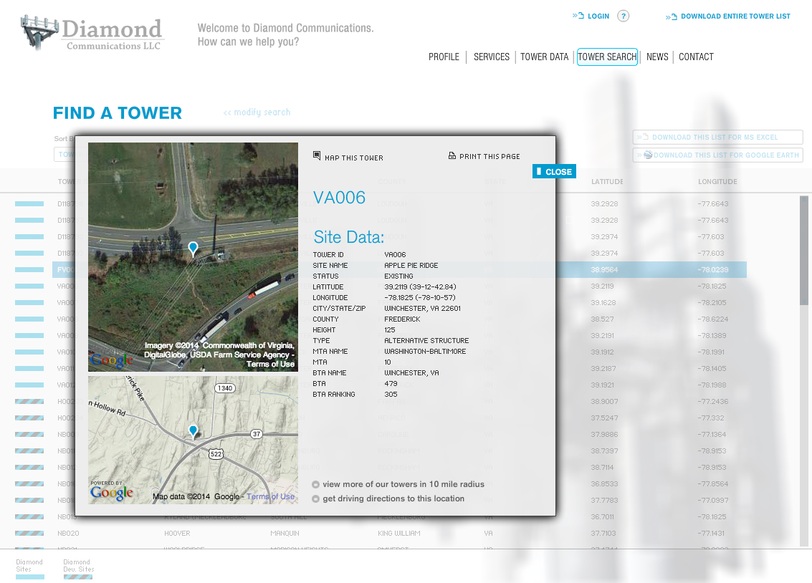This screenshot has height=583, width=812.
Task: Click the Latitude column header
Action: coord(607,182)
